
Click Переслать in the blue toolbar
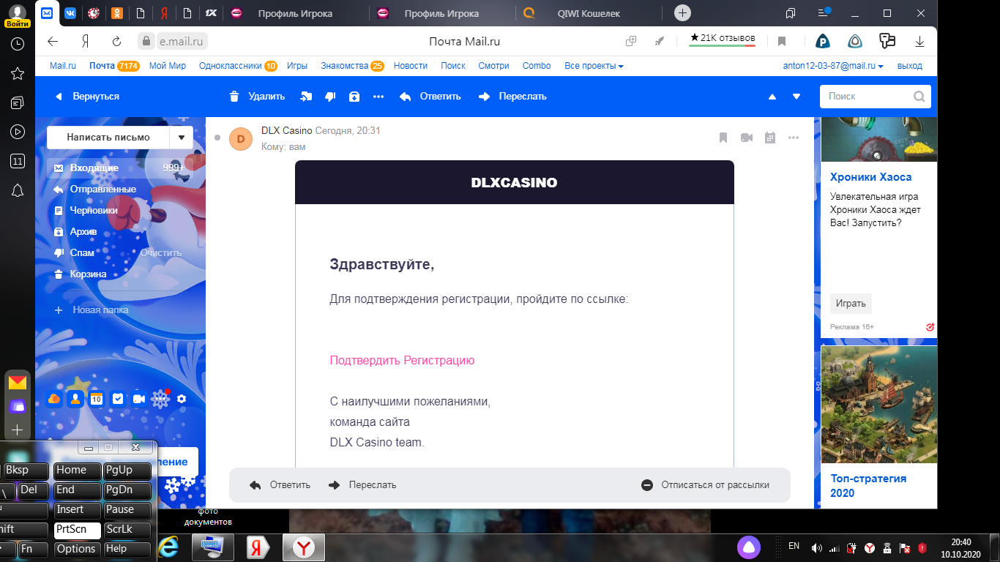pos(512,97)
